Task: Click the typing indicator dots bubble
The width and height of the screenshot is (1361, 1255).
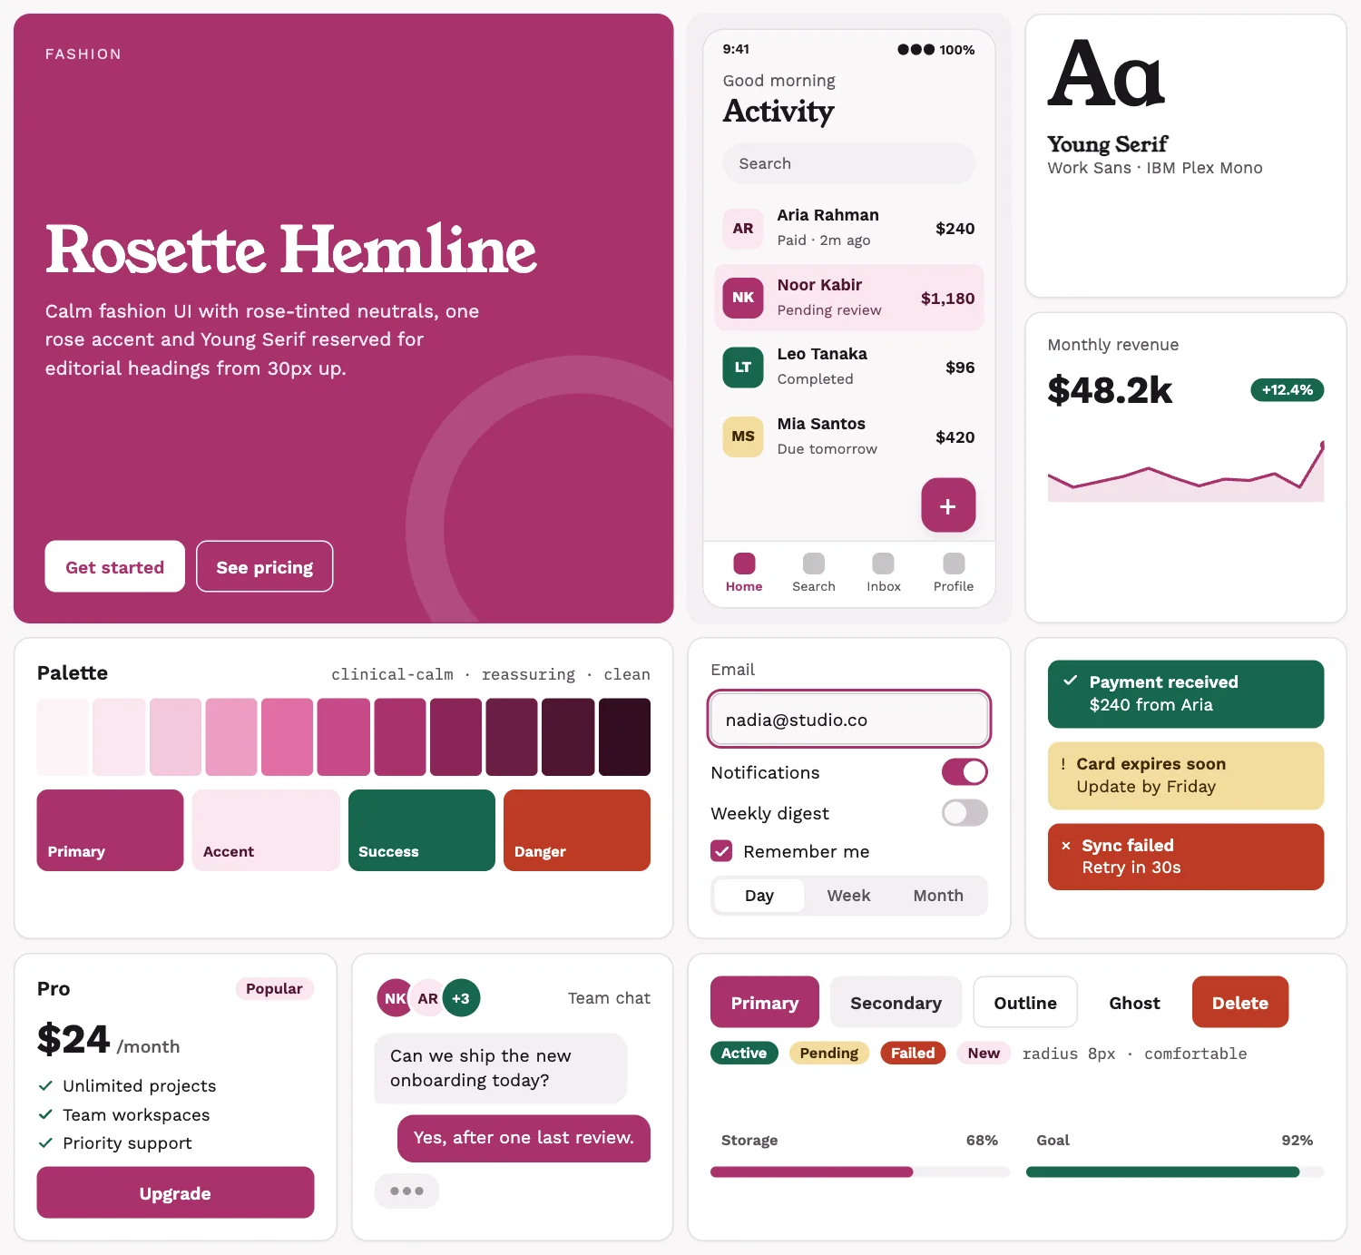Action: (x=406, y=1191)
